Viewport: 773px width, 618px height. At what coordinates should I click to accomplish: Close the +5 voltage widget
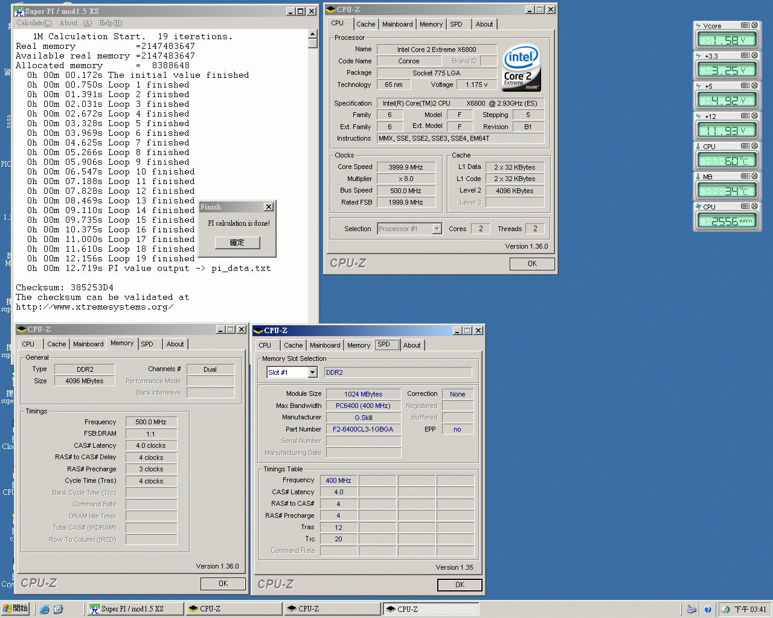click(x=754, y=86)
